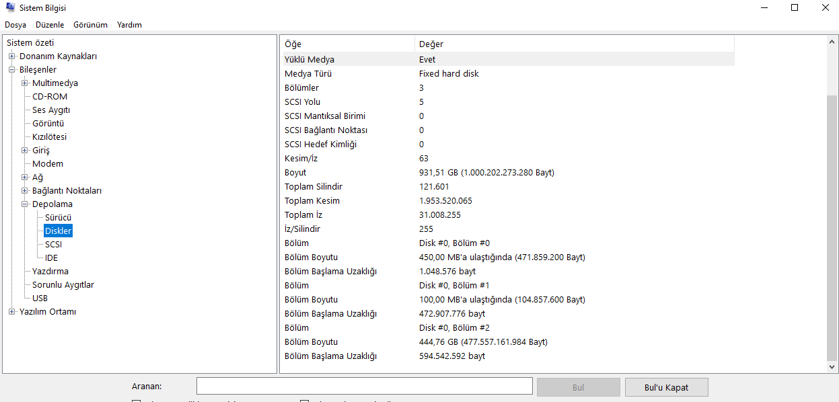This screenshot has height=402, width=839.
Task: Select the Yüklü Medya row
Action: pos(507,59)
